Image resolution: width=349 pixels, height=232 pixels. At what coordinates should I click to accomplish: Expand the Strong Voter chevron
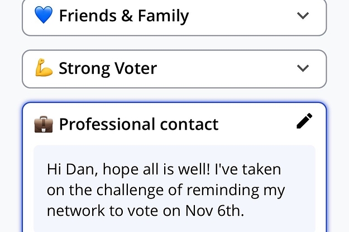pyautogui.click(x=303, y=68)
